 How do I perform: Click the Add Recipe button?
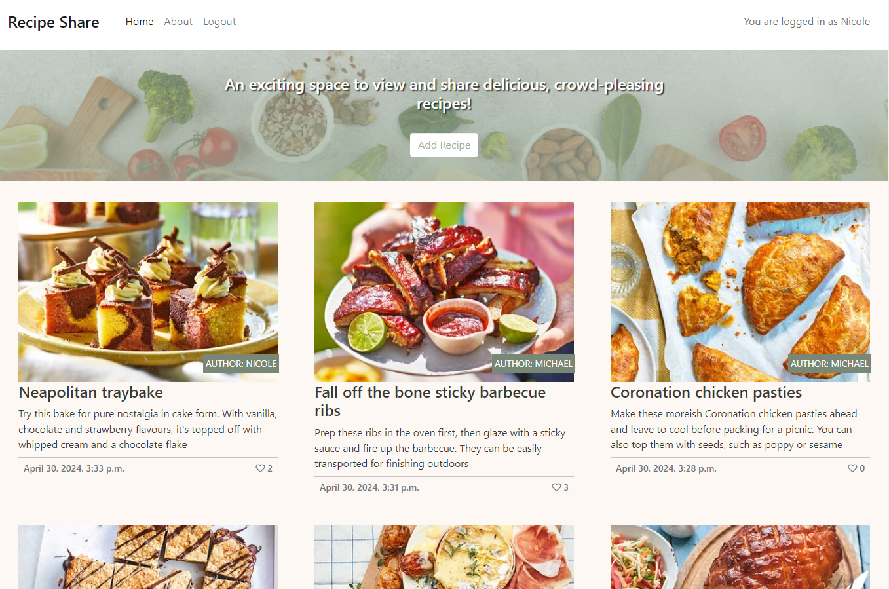(444, 145)
